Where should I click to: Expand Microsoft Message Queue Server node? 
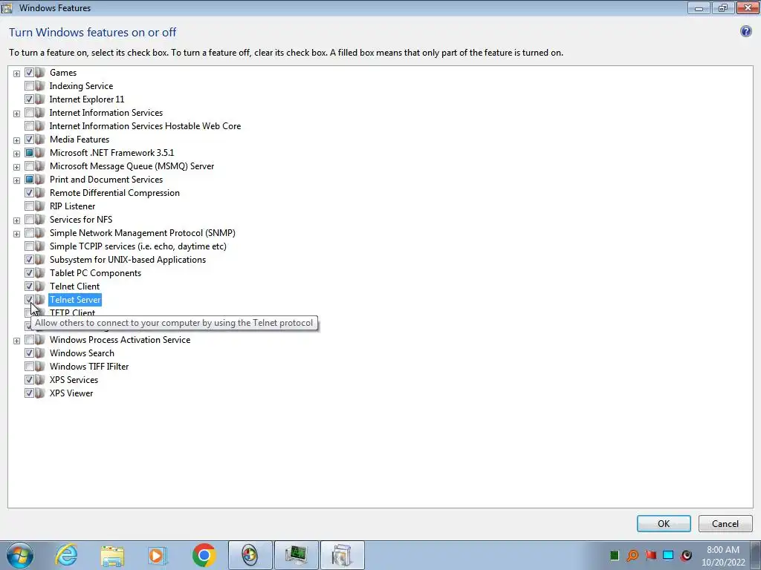pos(16,167)
